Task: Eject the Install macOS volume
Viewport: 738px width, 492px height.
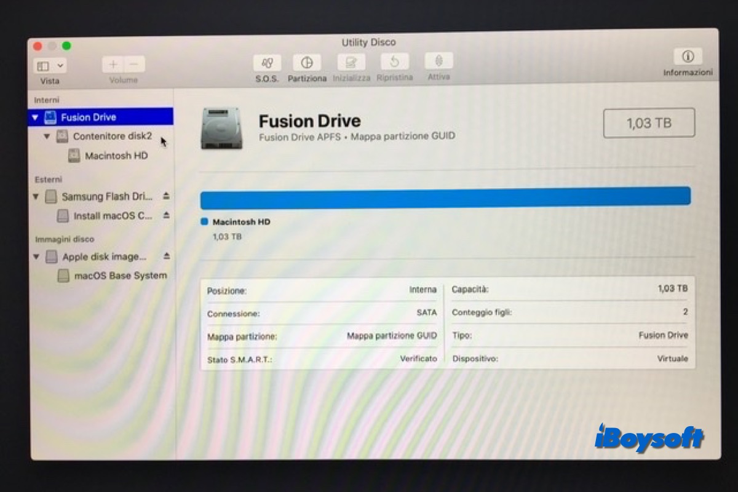Action: pos(166,215)
